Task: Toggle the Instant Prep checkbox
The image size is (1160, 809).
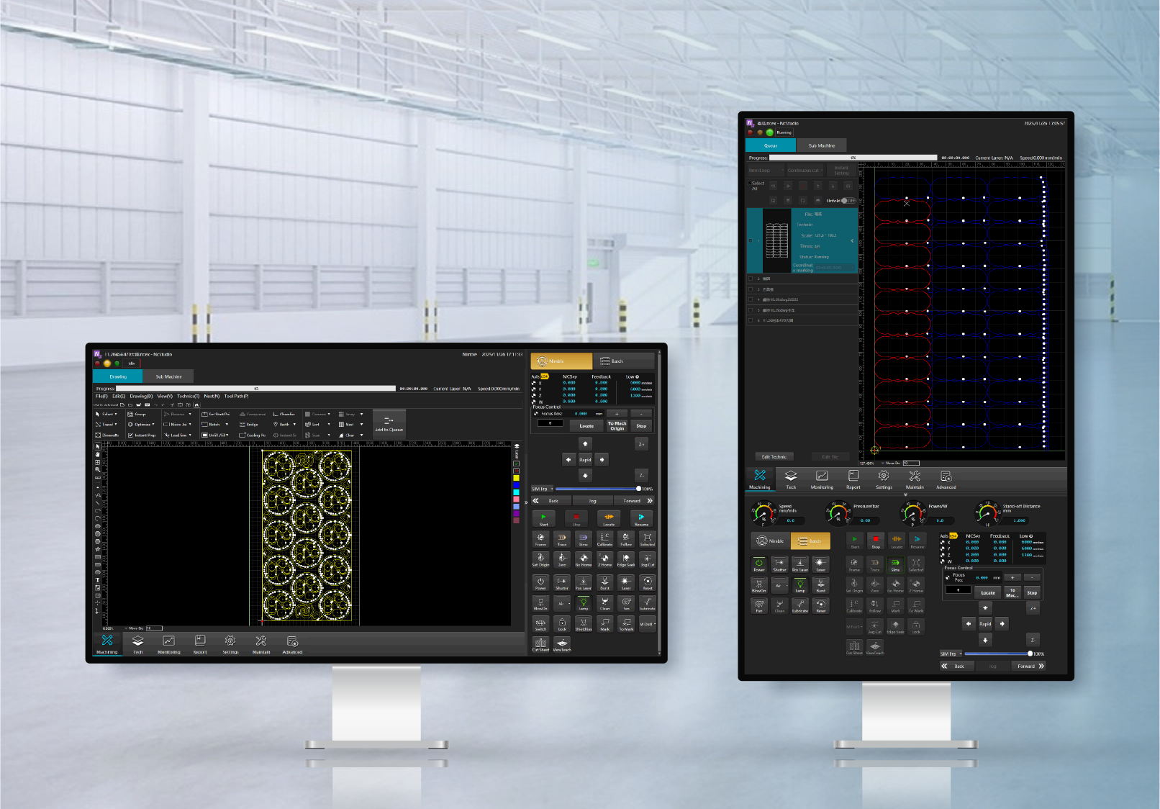Action: click(130, 435)
